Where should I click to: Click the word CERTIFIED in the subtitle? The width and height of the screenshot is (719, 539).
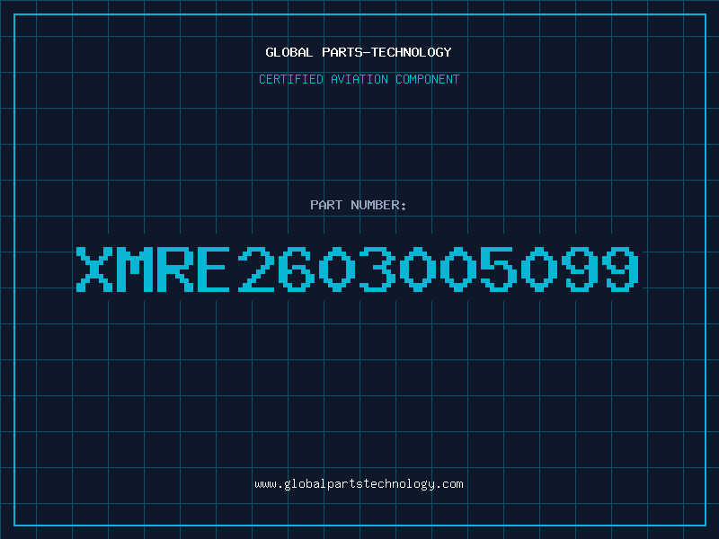[x=291, y=79]
